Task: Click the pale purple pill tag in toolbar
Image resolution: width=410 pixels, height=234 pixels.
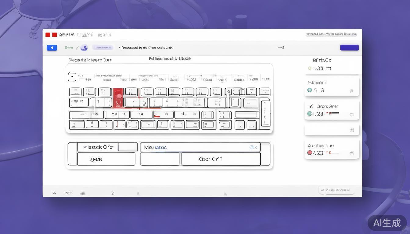Action: coord(103,48)
